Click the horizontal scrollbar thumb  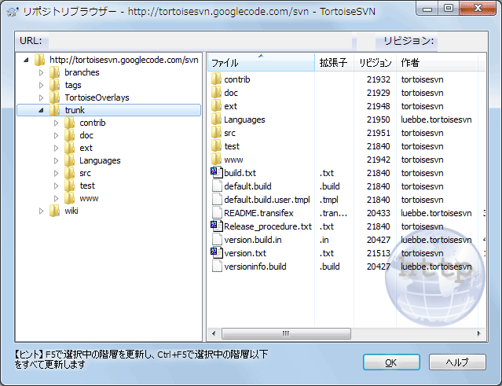tap(286, 333)
